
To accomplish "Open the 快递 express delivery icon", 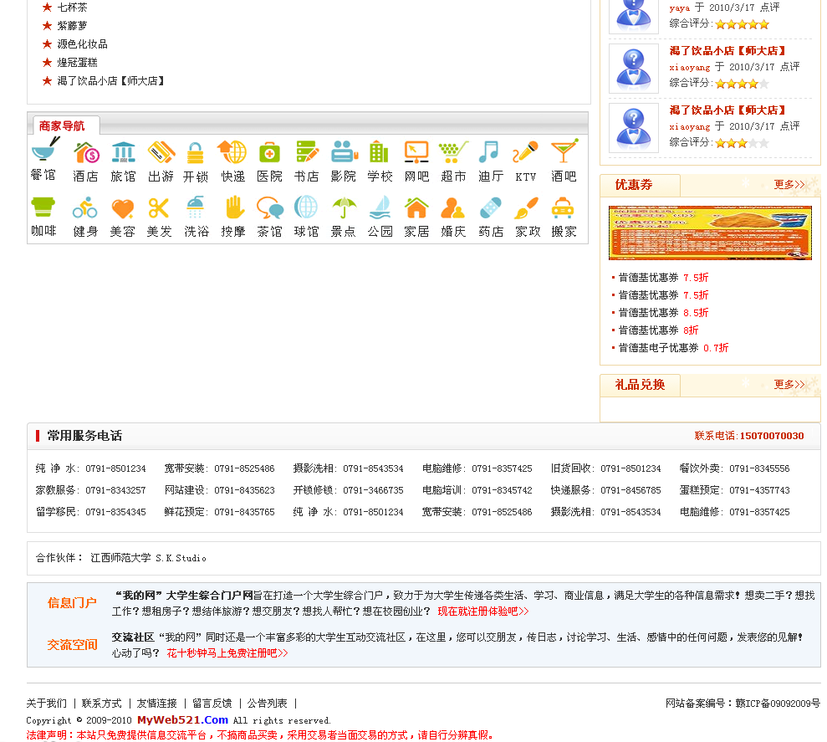I will [x=232, y=152].
